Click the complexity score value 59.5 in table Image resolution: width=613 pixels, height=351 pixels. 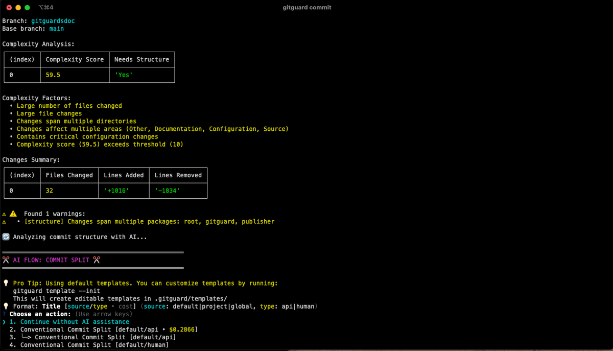click(x=53, y=75)
